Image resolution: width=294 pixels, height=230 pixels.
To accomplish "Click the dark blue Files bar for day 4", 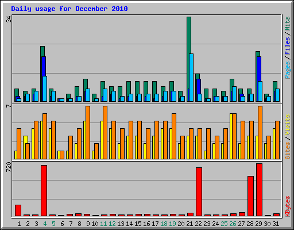I will (43, 66).
